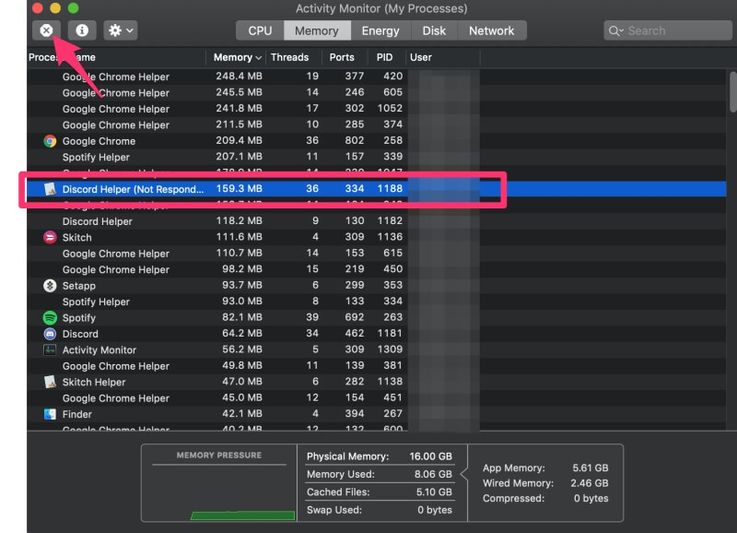Click the Force Quit process button

46,30
